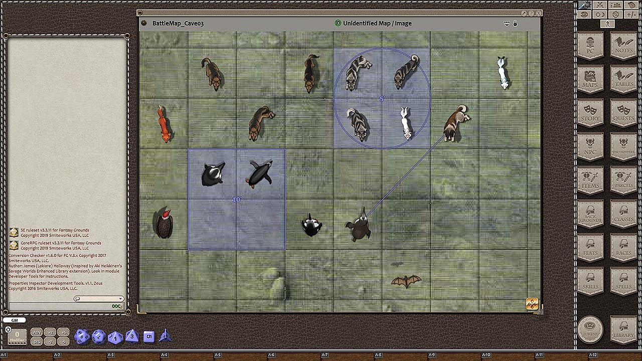The image size is (642, 361).
Task: Select the red fox token on the map
Action: [164, 124]
